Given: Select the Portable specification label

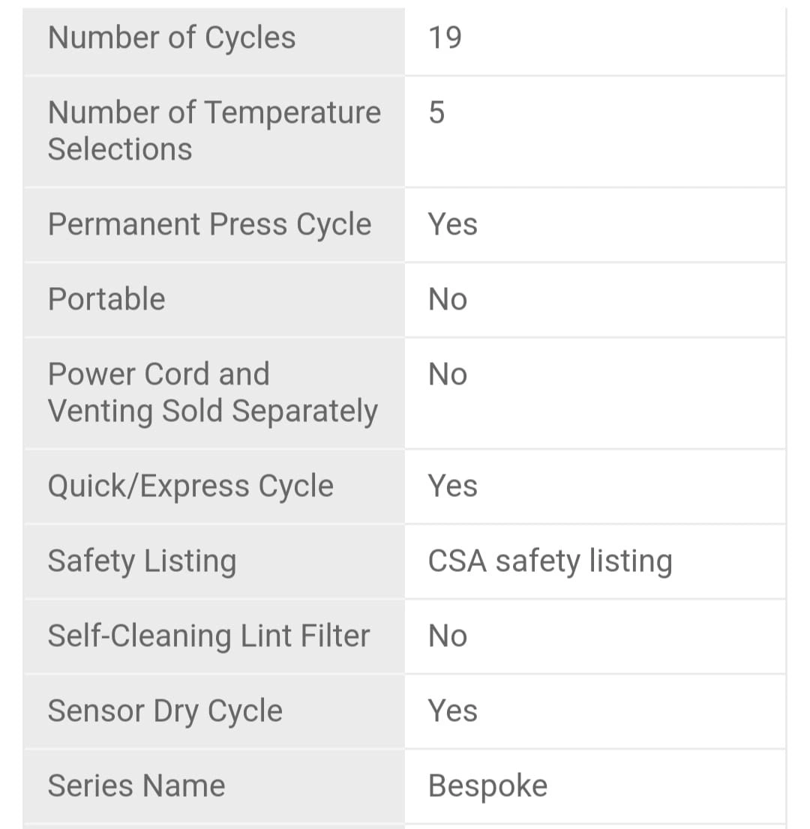Looking at the screenshot, I should pos(106,299).
